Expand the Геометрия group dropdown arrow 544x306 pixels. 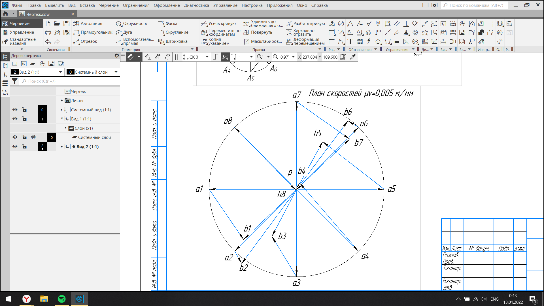pos(192,49)
